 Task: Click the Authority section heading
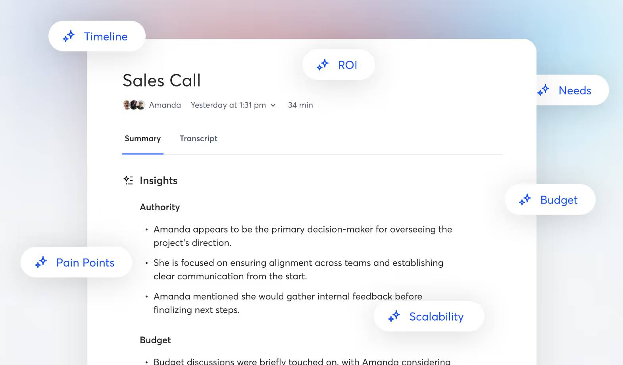click(x=160, y=207)
